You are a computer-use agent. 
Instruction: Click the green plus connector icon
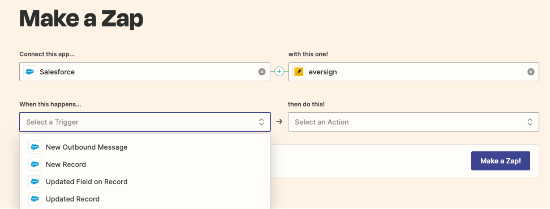click(x=279, y=71)
